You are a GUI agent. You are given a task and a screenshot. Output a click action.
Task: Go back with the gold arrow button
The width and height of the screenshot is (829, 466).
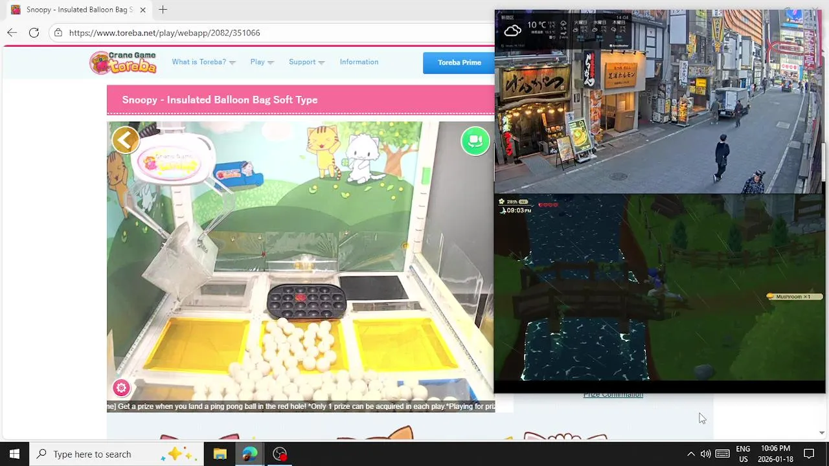126,139
